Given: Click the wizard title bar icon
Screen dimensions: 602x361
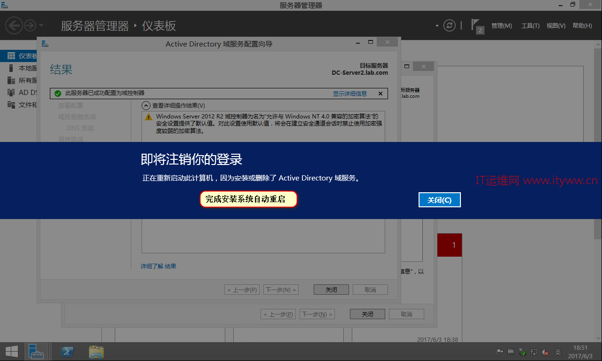Looking at the screenshot, I should click(45, 44).
